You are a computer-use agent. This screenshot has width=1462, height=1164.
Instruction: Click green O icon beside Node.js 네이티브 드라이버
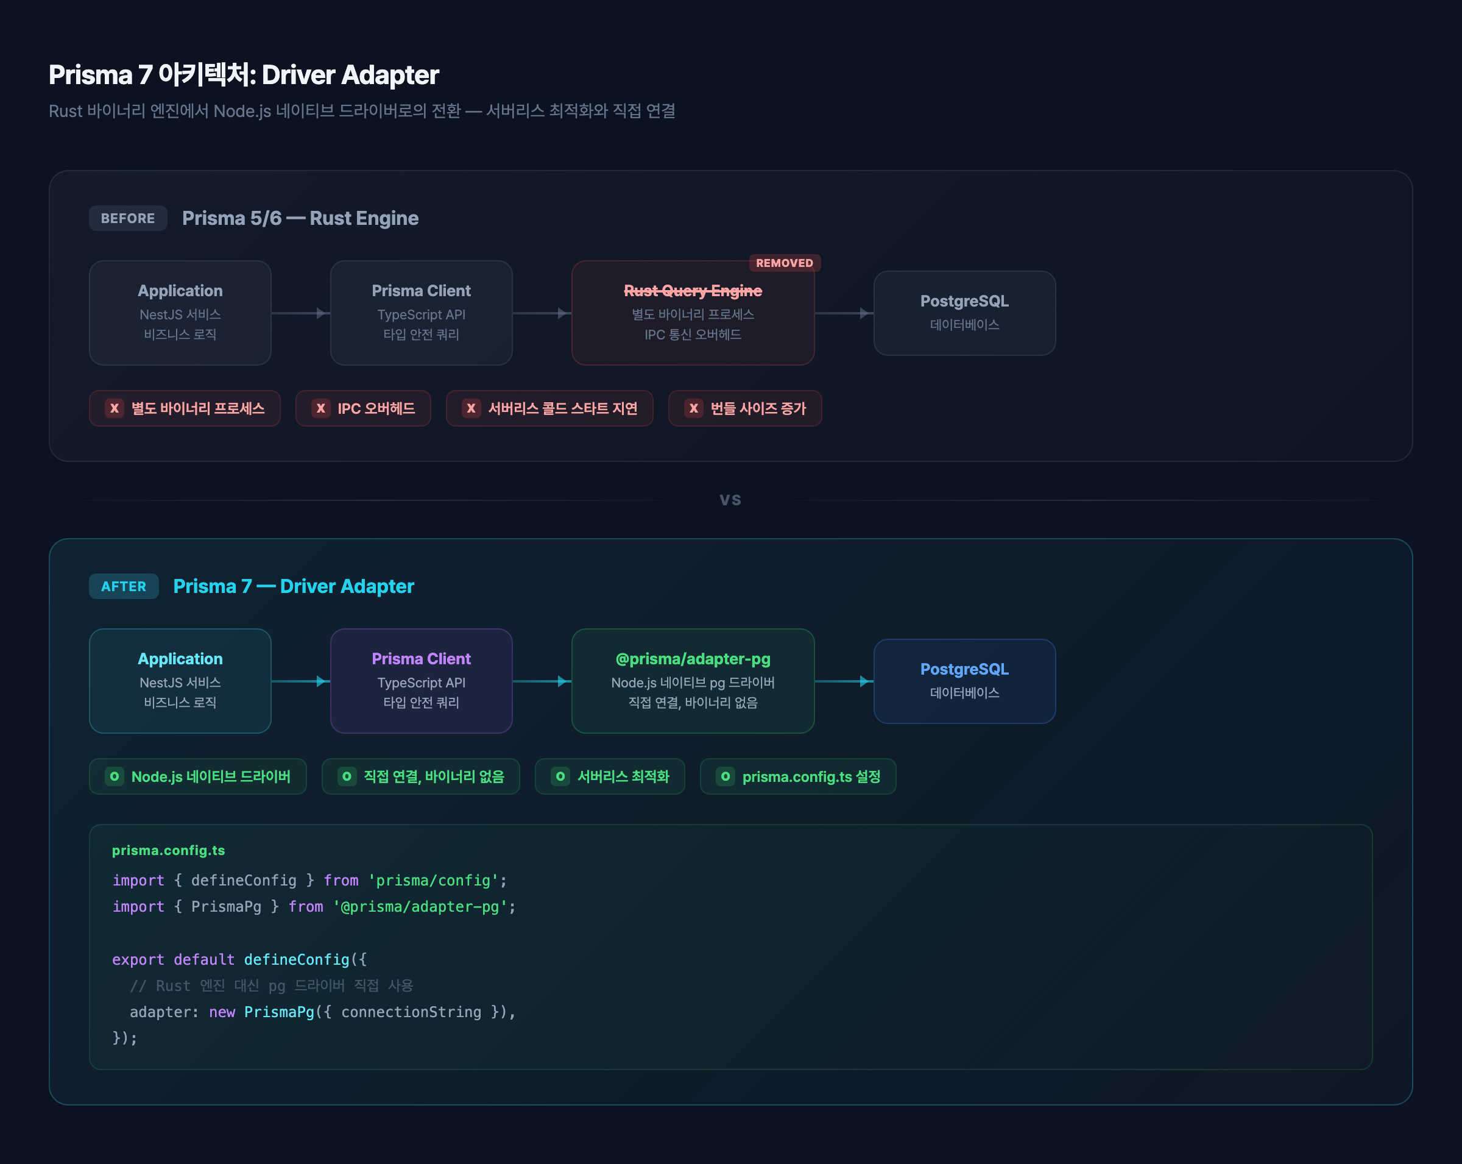[114, 776]
